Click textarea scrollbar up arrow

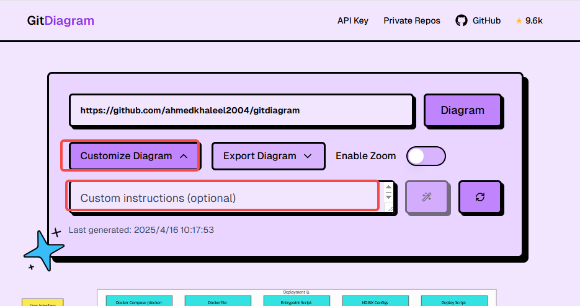(388, 187)
